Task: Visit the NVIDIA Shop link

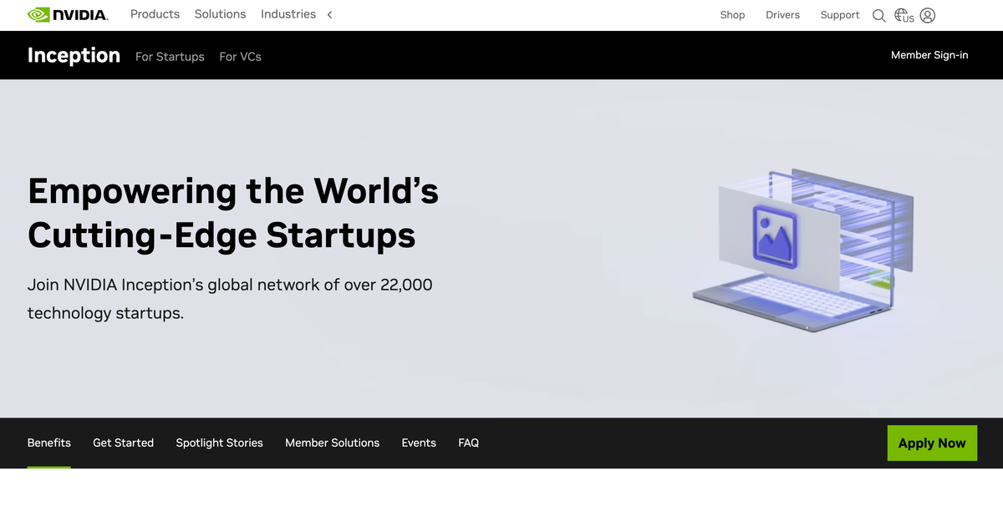Action: (x=732, y=15)
